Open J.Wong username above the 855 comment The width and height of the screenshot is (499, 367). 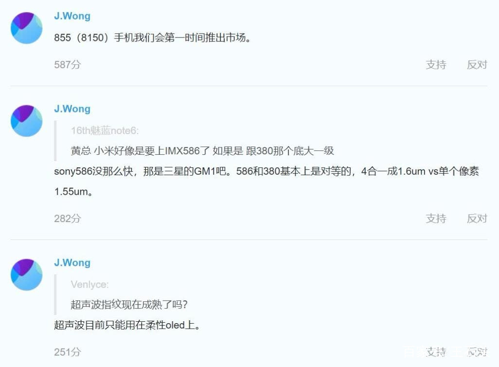[72, 16]
